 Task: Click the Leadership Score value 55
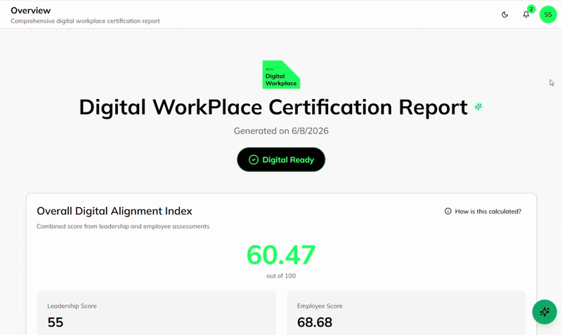point(55,322)
